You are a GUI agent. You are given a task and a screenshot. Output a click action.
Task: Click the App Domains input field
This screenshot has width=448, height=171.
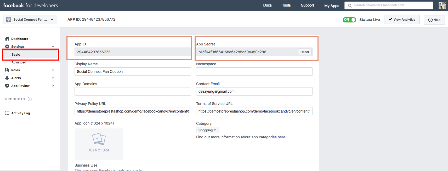coord(133,91)
